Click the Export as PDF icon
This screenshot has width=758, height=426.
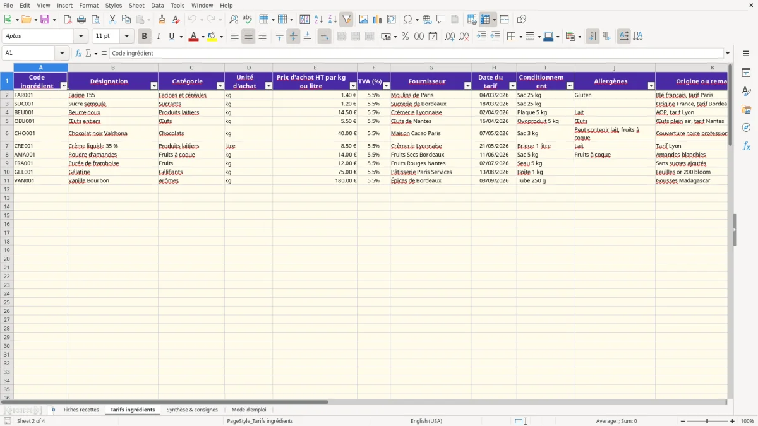(x=68, y=20)
